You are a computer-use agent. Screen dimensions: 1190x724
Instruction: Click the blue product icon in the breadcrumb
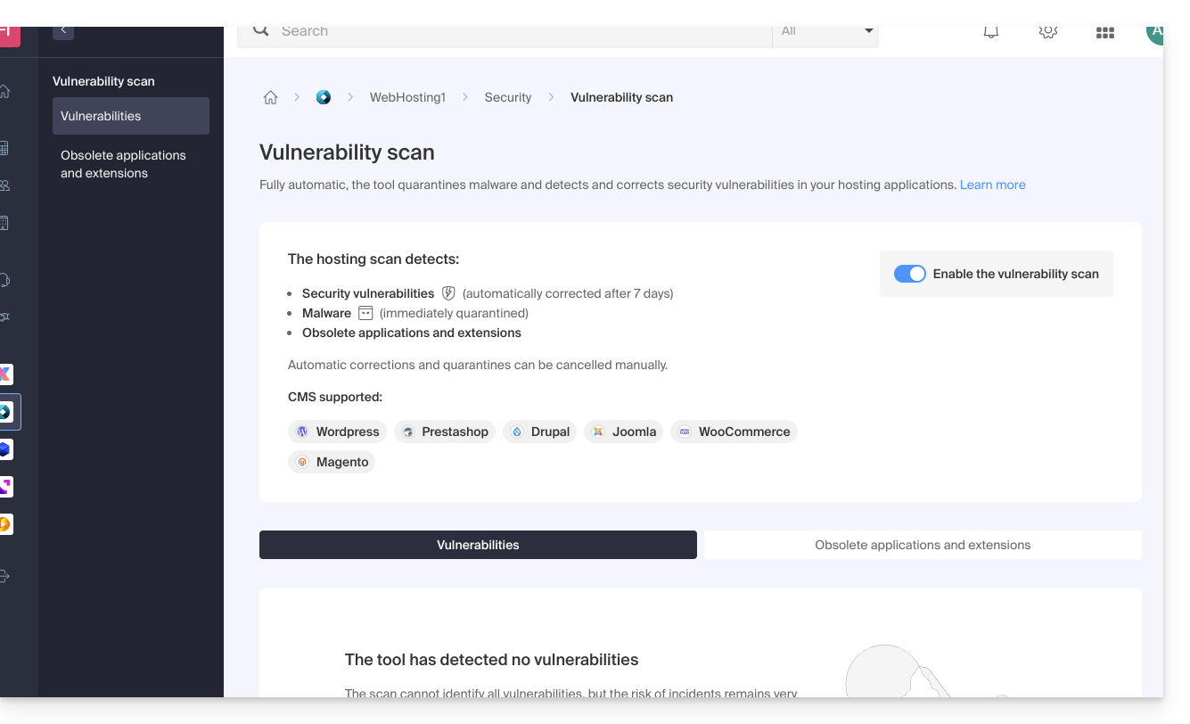click(324, 97)
